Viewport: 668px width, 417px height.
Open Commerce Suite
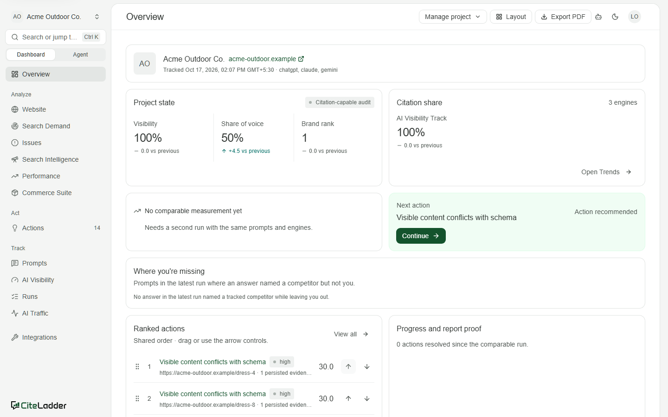[56, 193]
